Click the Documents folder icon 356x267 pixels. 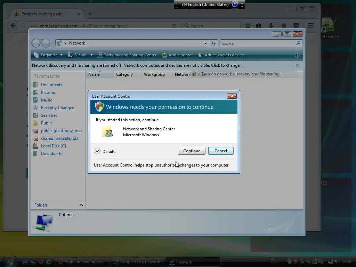(35, 85)
